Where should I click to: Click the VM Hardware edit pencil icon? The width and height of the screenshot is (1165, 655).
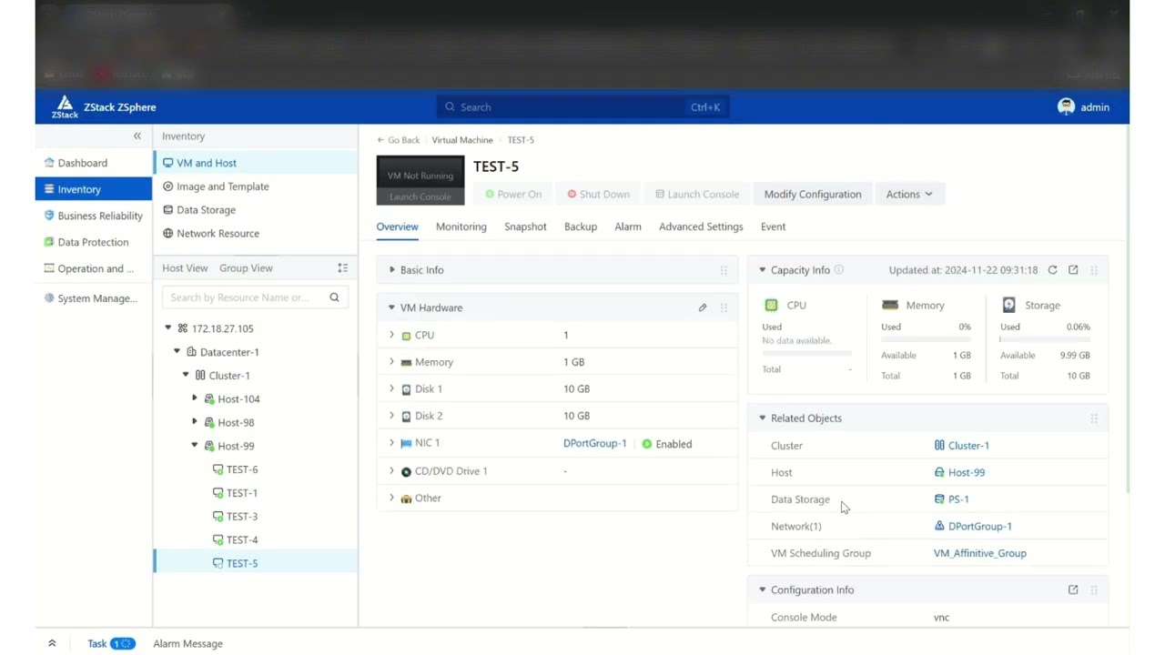703,307
